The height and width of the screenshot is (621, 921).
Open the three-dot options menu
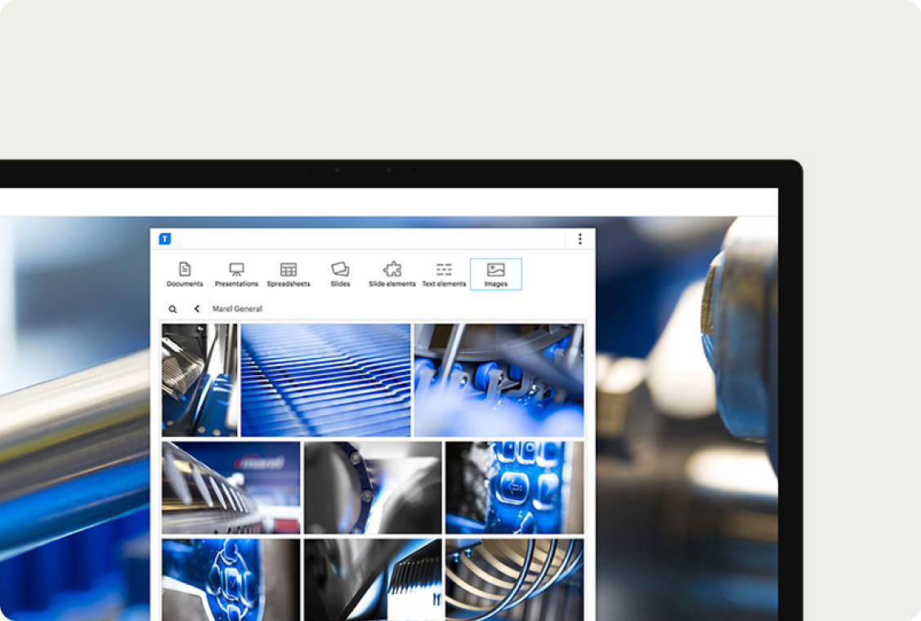pyautogui.click(x=579, y=239)
